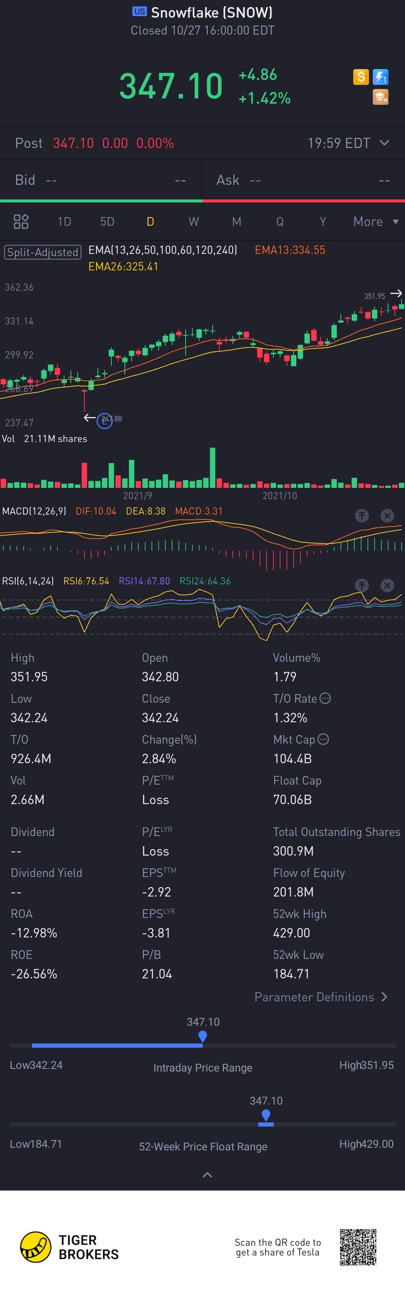Tap the Tiger Brokers logo
Screen dimensions: 405x1304
coord(69,1247)
